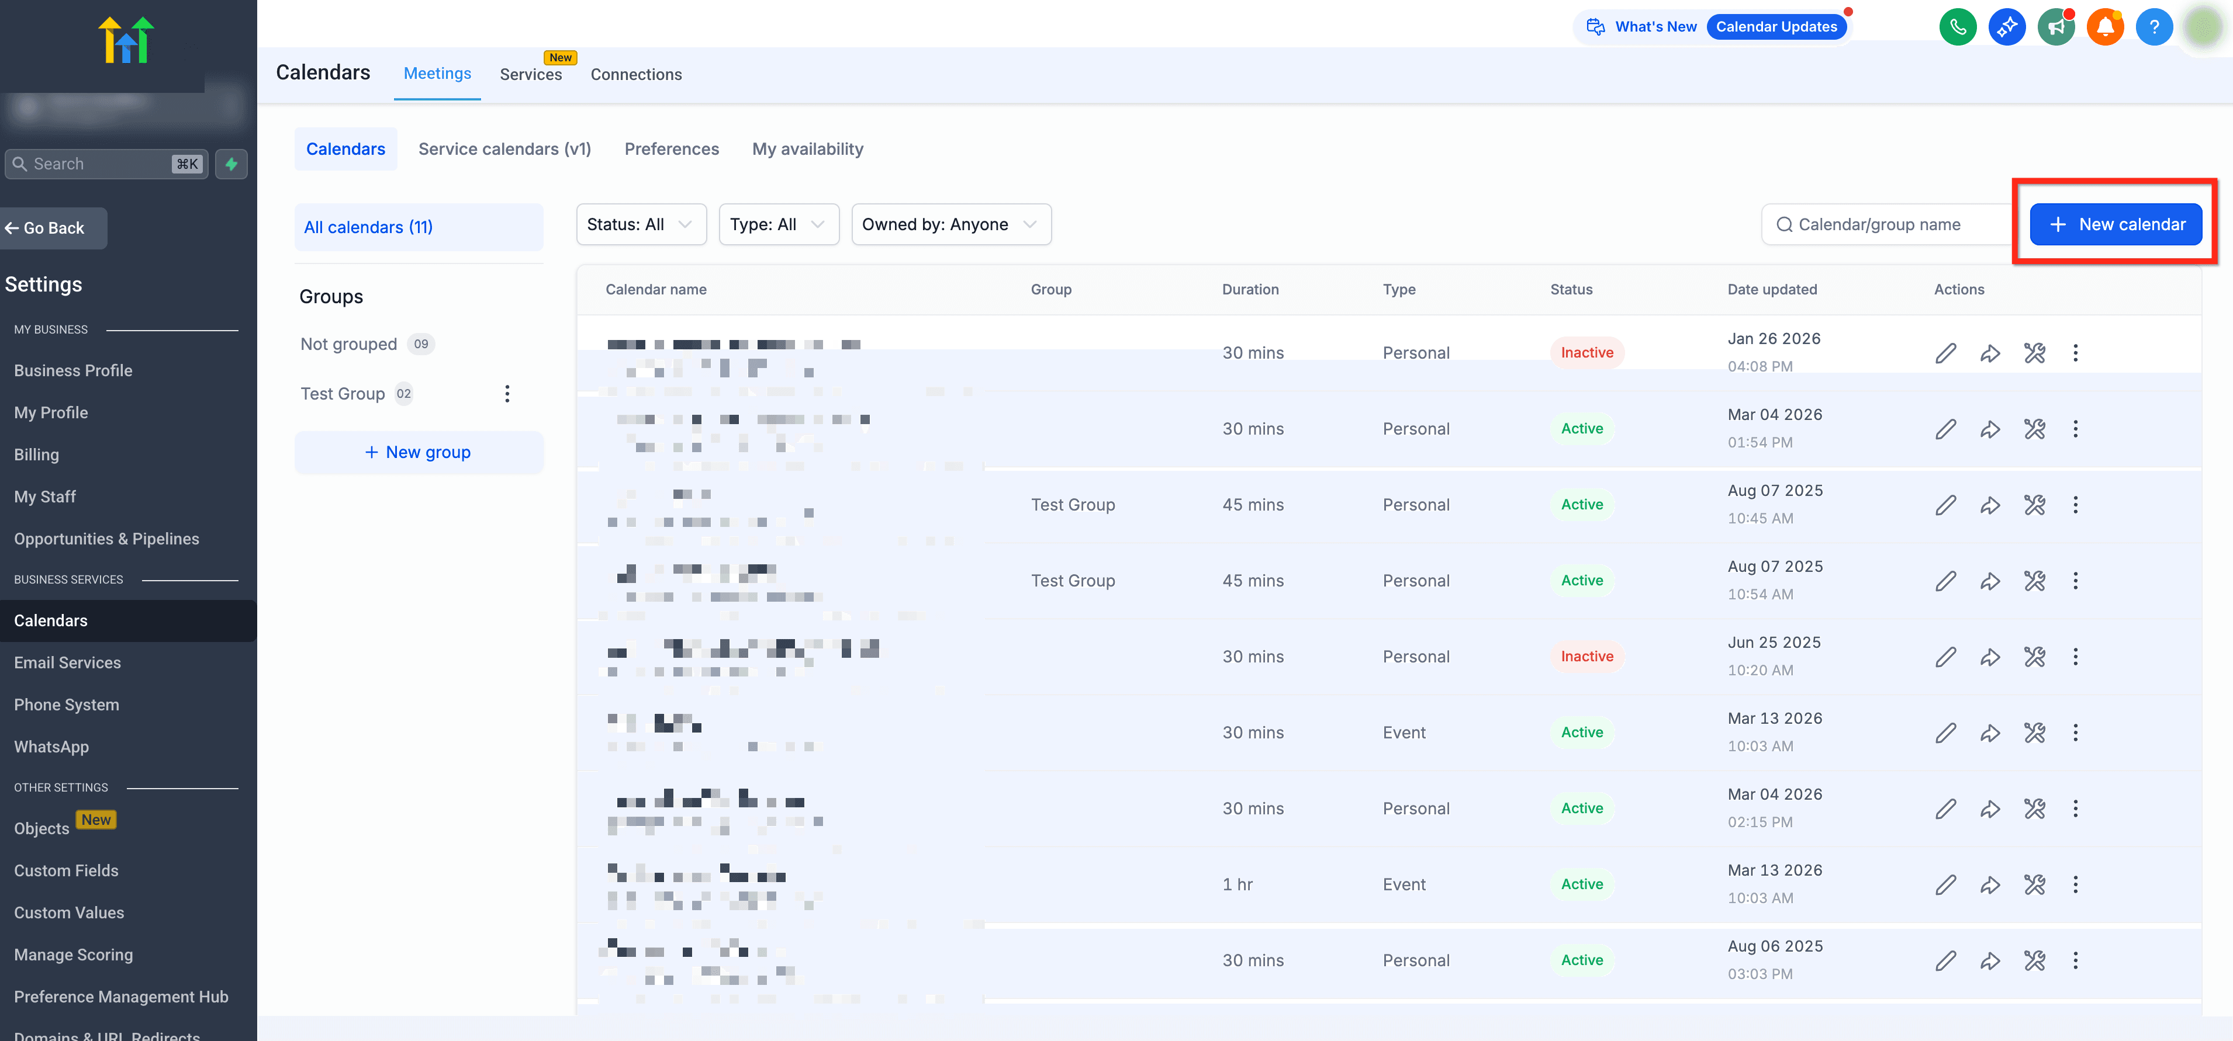The width and height of the screenshot is (2233, 1041).
Task: Share the Test Group calendar updated 10:54 AM
Action: [1990, 580]
